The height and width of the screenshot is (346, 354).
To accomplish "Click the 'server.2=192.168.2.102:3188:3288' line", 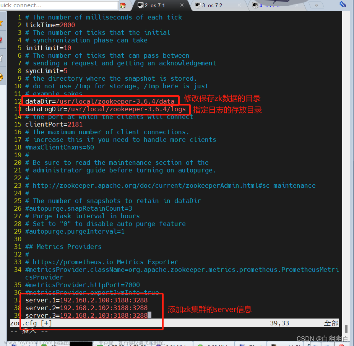I will click(x=86, y=308).
